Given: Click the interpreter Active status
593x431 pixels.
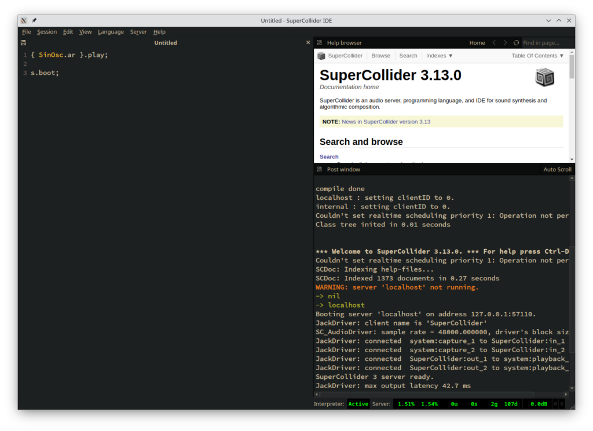Looking at the screenshot, I should [358, 404].
